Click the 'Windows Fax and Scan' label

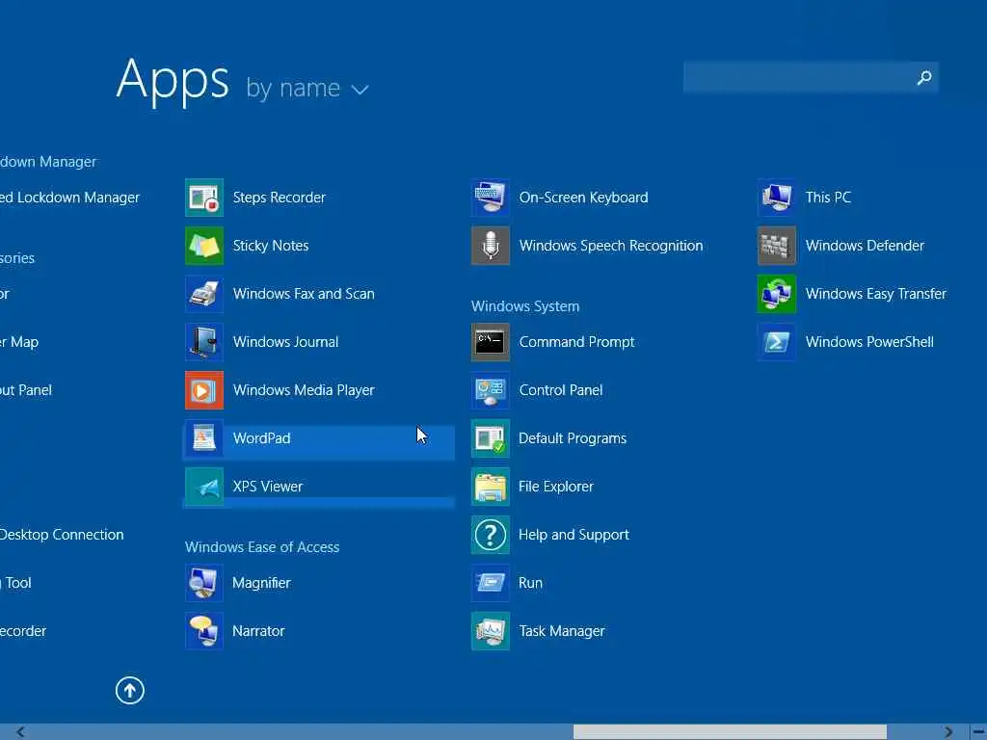[x=304, y=294]
